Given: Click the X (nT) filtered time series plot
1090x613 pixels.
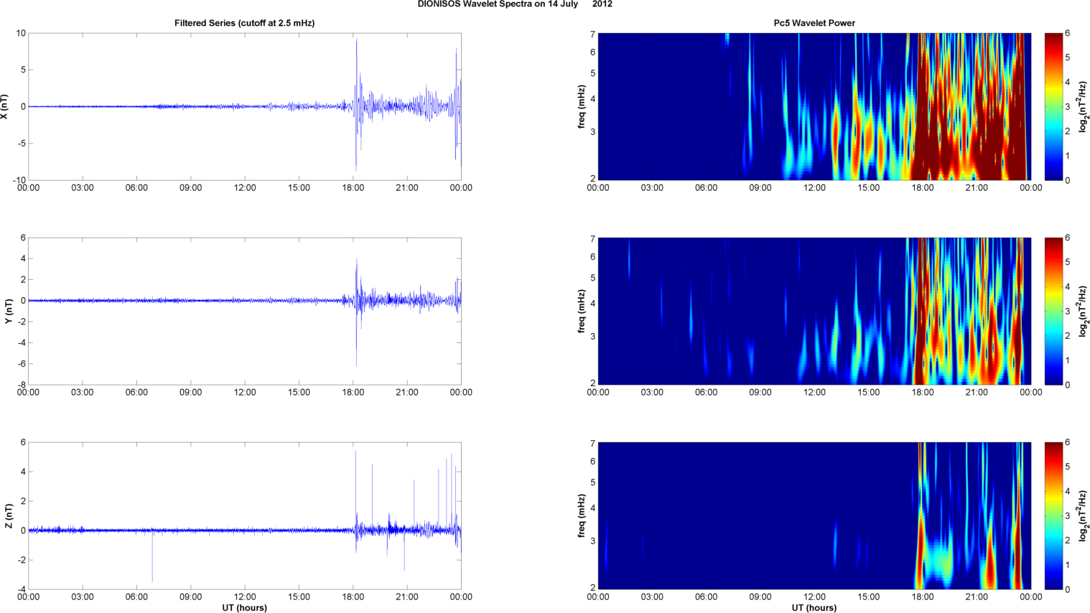Looking at the screenshot, I should 244,106.
